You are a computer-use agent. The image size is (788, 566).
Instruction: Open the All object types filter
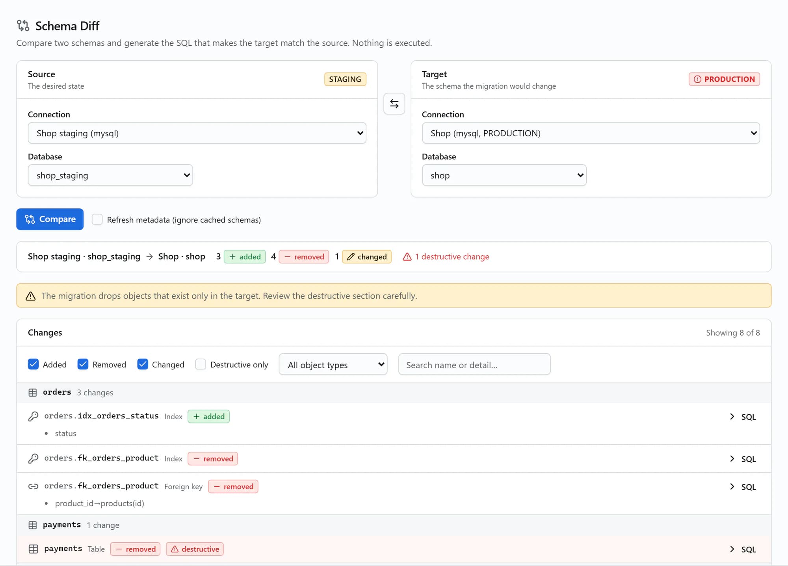[333, 364]
